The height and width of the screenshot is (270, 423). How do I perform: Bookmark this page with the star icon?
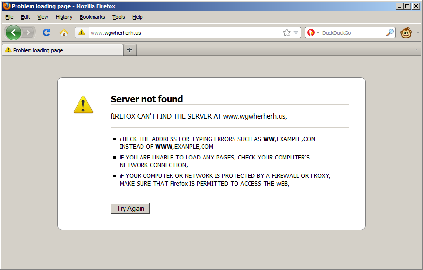click(286, 32)
